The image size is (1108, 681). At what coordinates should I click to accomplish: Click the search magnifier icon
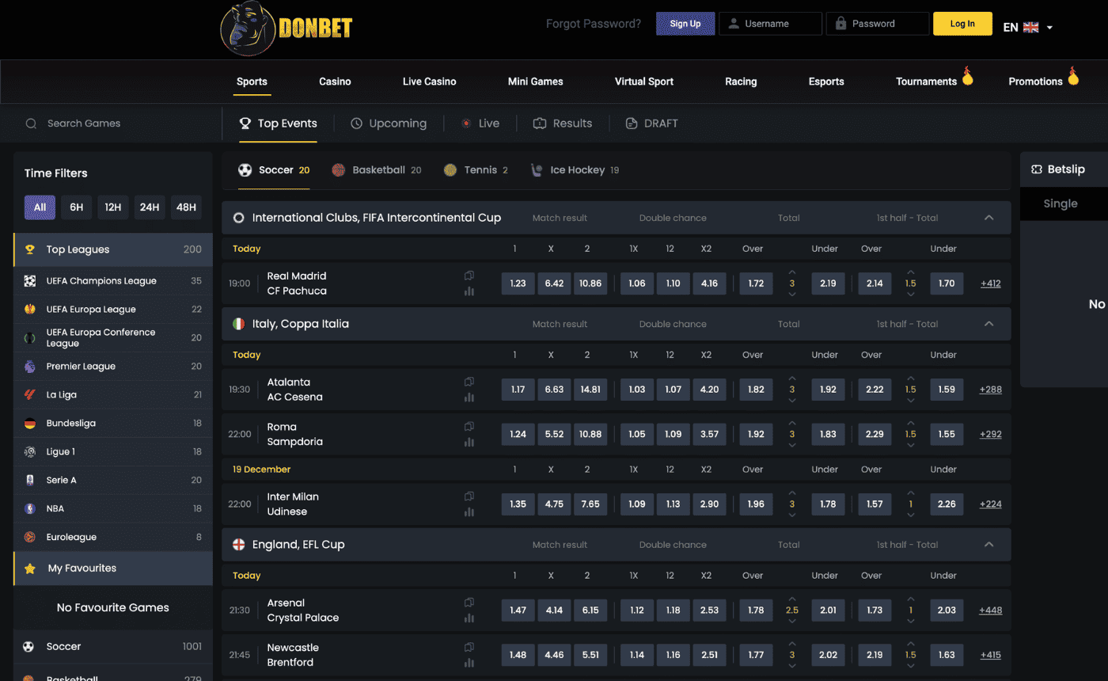(x=32, y=124)
